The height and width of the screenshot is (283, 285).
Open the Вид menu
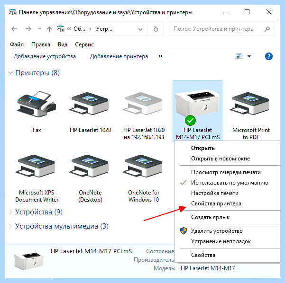(63, 44)
